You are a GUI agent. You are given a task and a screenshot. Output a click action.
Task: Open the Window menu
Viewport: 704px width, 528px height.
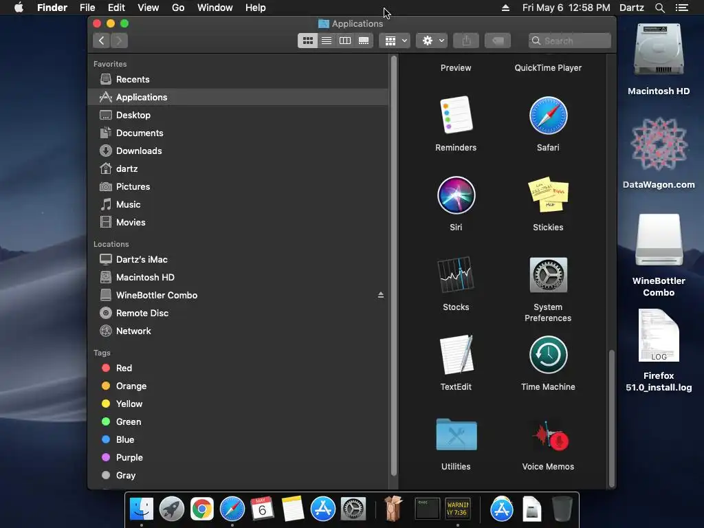pyautogui.click(x=215, y=8)
